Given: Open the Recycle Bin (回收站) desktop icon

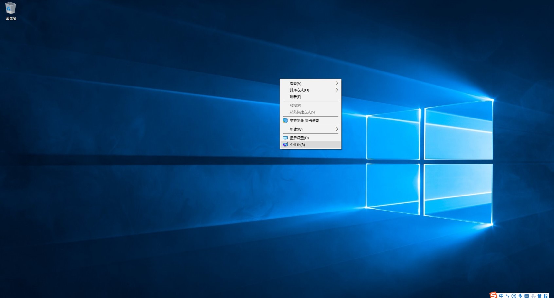Looking at the screenshot, I should tap(10, 11).
